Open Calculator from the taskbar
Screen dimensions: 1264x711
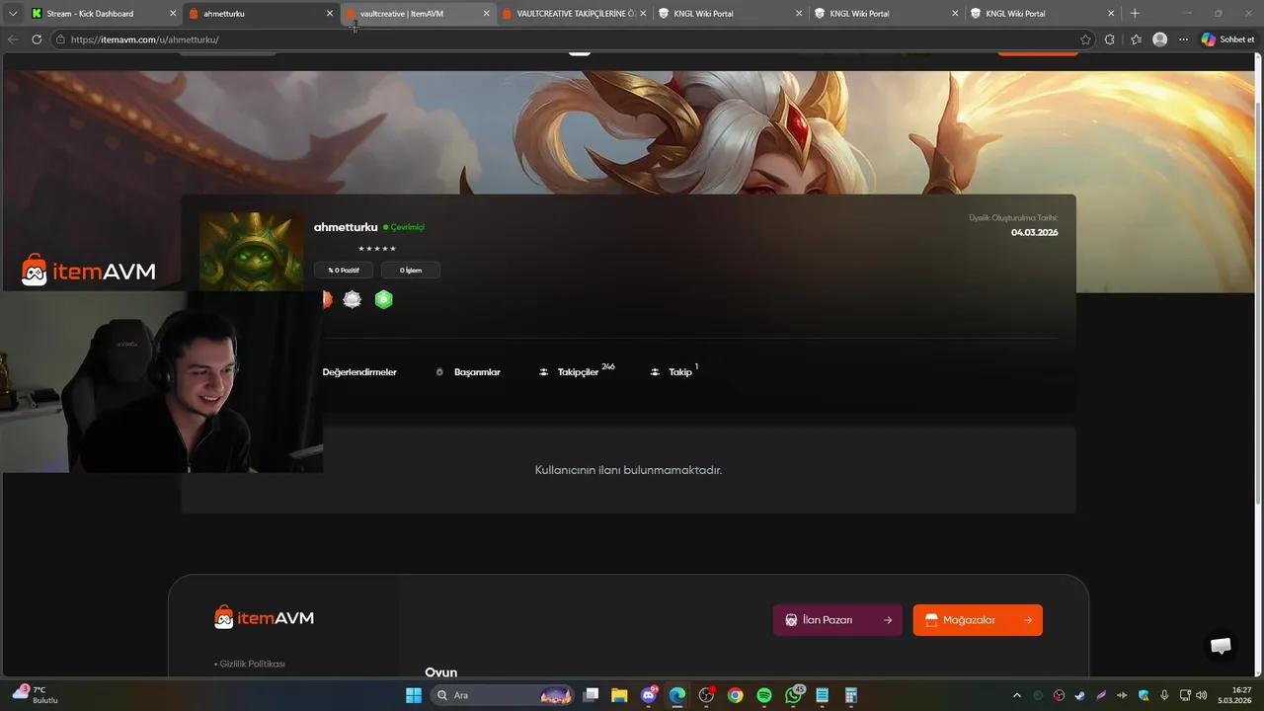850,695
